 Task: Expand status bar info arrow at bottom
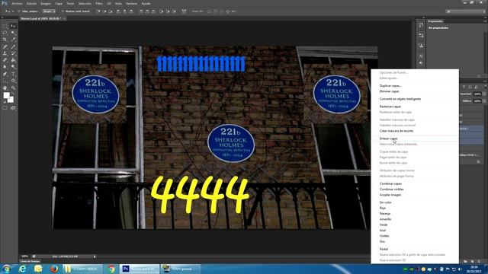[x=95, y=256]
